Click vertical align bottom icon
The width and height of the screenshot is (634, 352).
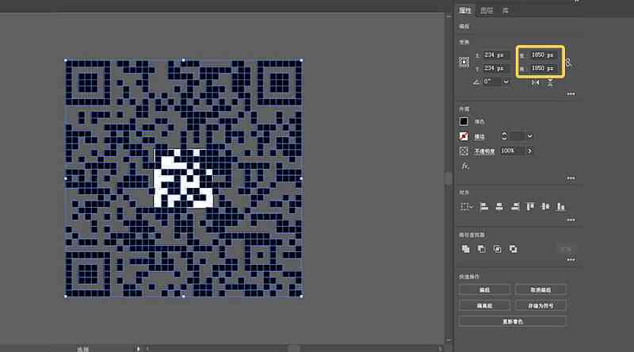pos(560,207)
